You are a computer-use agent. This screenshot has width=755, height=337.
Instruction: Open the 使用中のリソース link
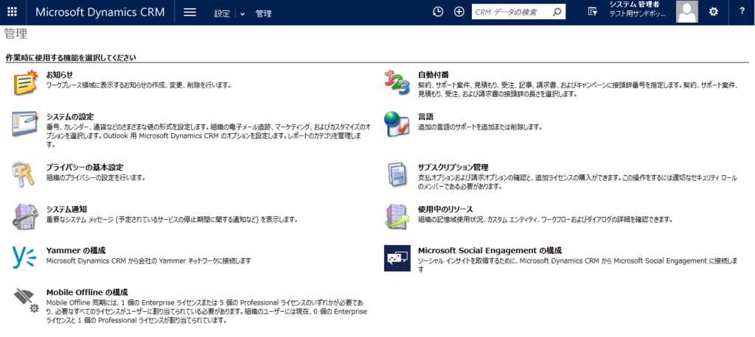coord(445,209)
